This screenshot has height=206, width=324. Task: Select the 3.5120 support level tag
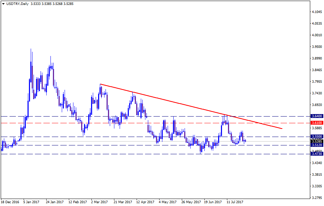click(316, 145)
